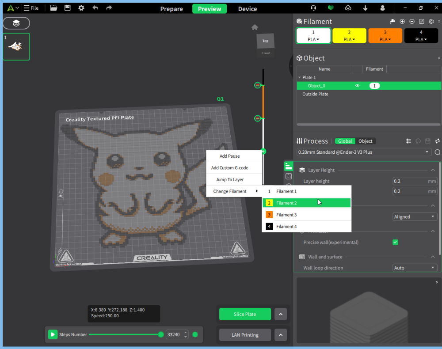Toggle Precise wall(experimental) checkbox

pyautogui.click(x=395, y=242)
